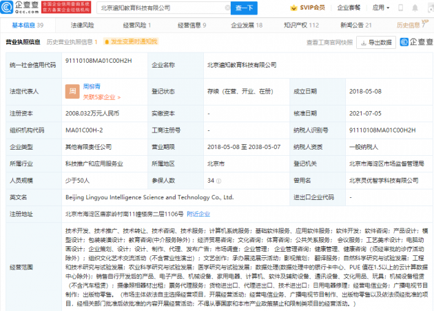Viewport: 434px width, 311px height.
Task: Click company name 北京追知教育科技有限公司 cell
Action: (242, 65)
